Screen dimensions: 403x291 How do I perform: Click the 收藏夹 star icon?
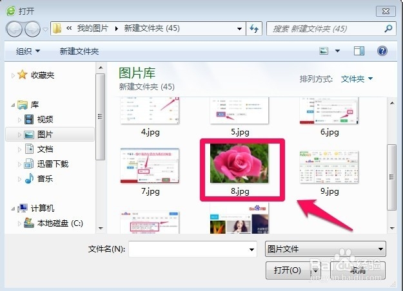pos(23,75)
